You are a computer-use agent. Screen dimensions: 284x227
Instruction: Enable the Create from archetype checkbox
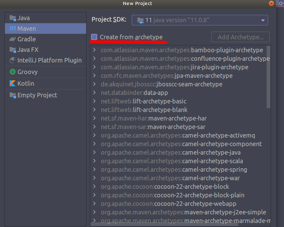click(x=94, y=37)
